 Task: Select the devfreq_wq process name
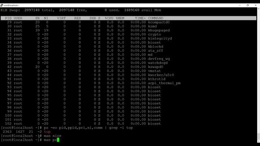[159, 59]
